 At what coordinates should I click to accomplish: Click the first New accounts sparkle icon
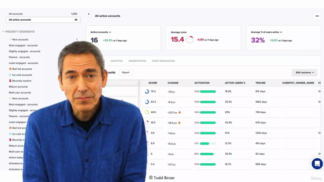(x=10, y=39)
